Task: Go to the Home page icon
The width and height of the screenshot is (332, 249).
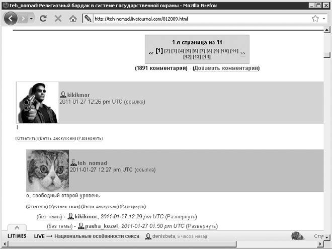Action: coord(72,18)
